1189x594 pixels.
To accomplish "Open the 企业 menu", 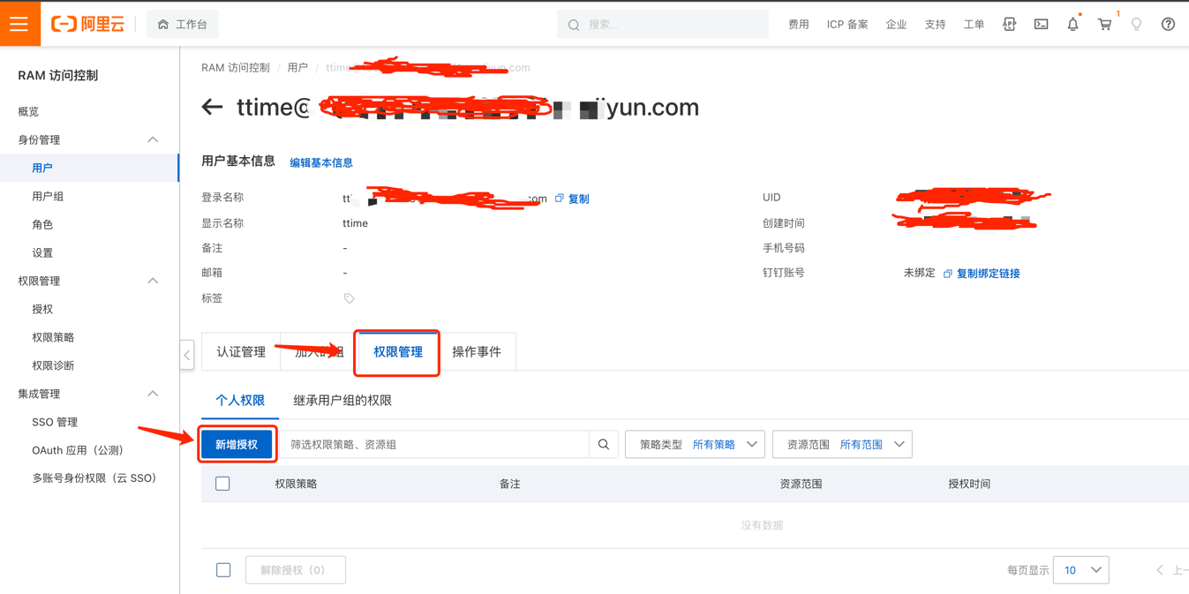I will [896, 25].
